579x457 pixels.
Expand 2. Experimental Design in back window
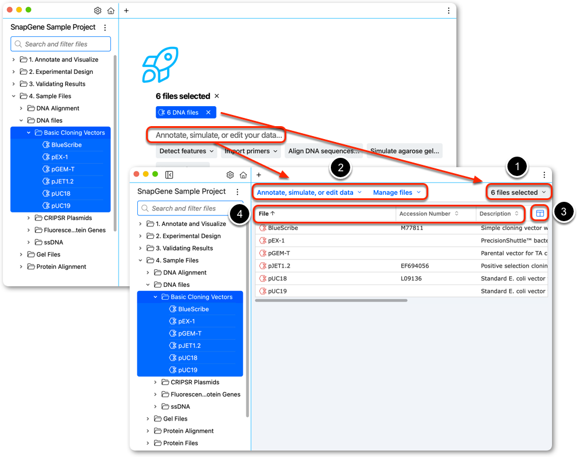coord(13,72)
